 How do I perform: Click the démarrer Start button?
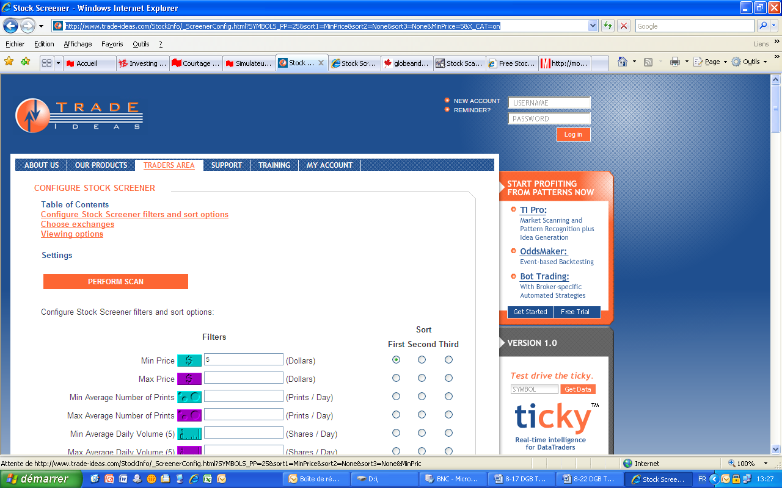[41, 479]
